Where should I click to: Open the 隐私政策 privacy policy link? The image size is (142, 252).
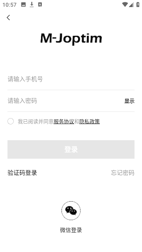click(x=90, y=122)
